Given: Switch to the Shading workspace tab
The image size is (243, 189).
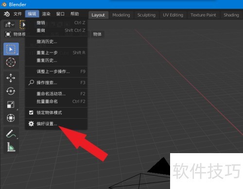Looking at the screenshot, I should (231, 15).
